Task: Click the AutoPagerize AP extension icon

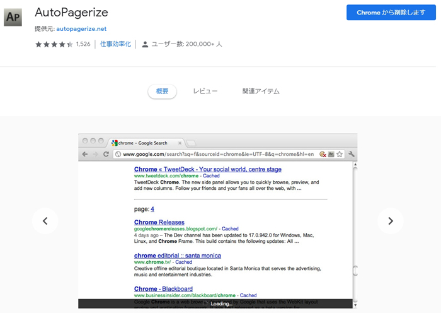Action: click(x=13, y=17)
